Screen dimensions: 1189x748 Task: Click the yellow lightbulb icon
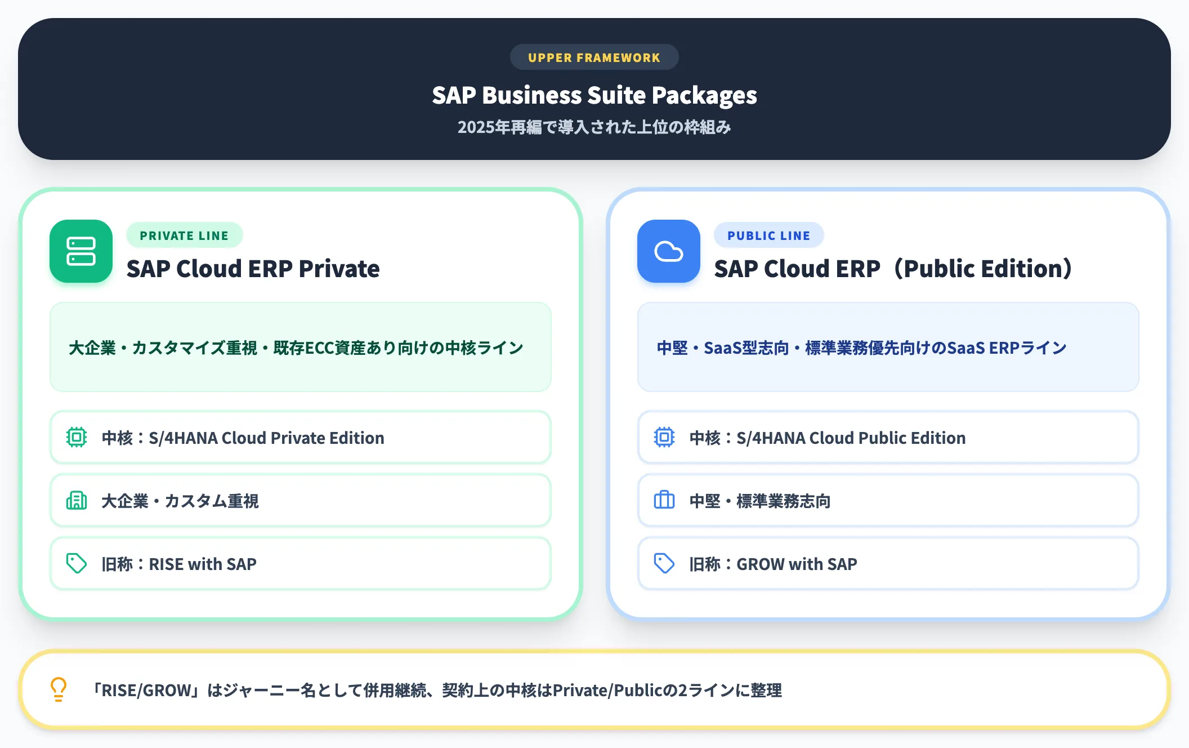click(59, 689)
